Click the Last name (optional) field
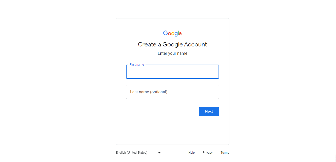This screenshot has width=336, height=162. click(172, 92)
